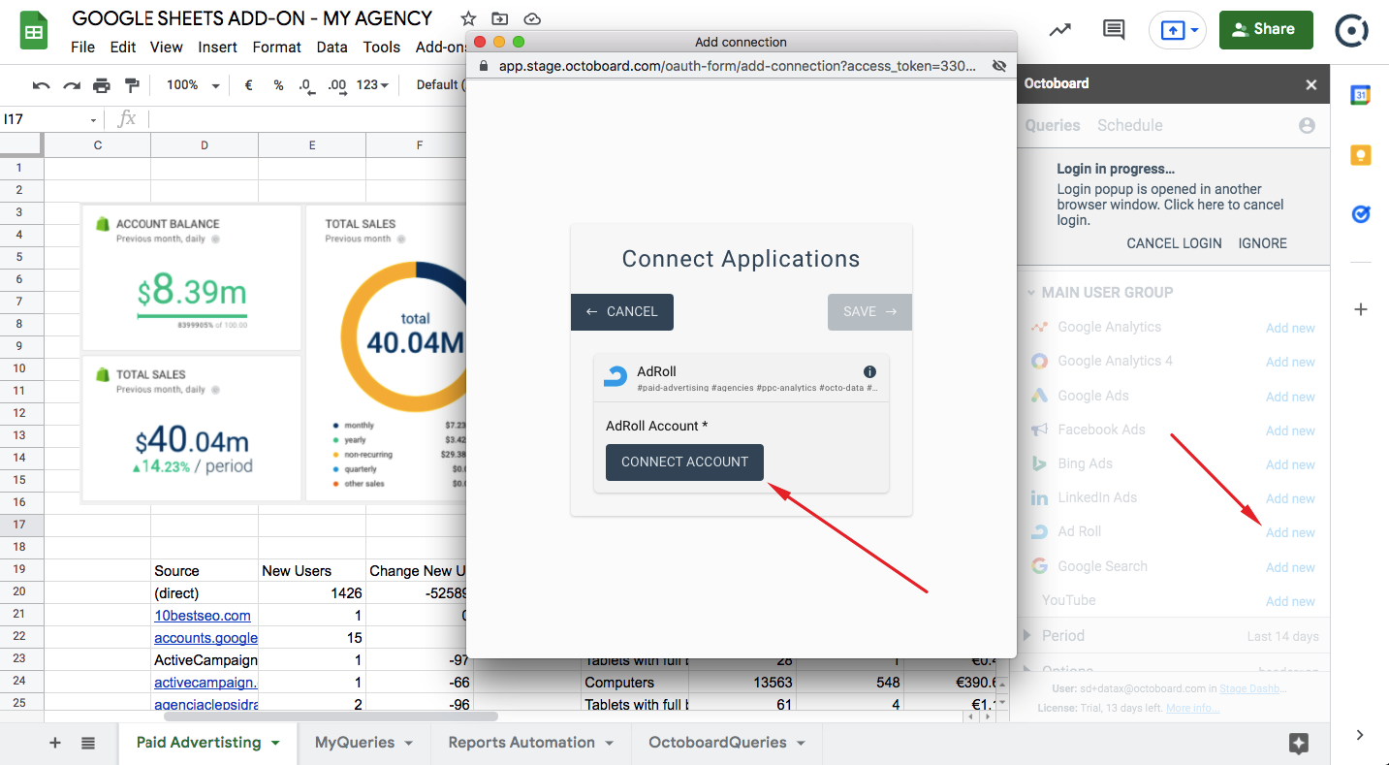Format as percent

coord(278,85)
